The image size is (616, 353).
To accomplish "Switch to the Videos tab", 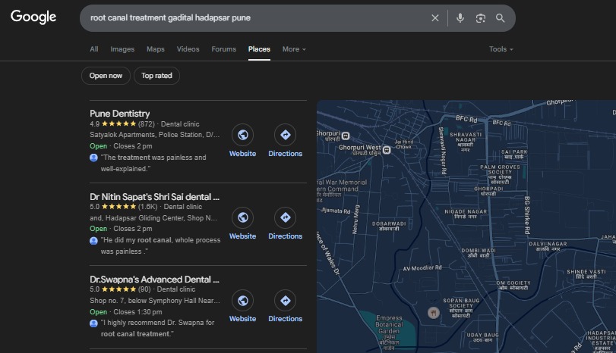I will 188,49.
